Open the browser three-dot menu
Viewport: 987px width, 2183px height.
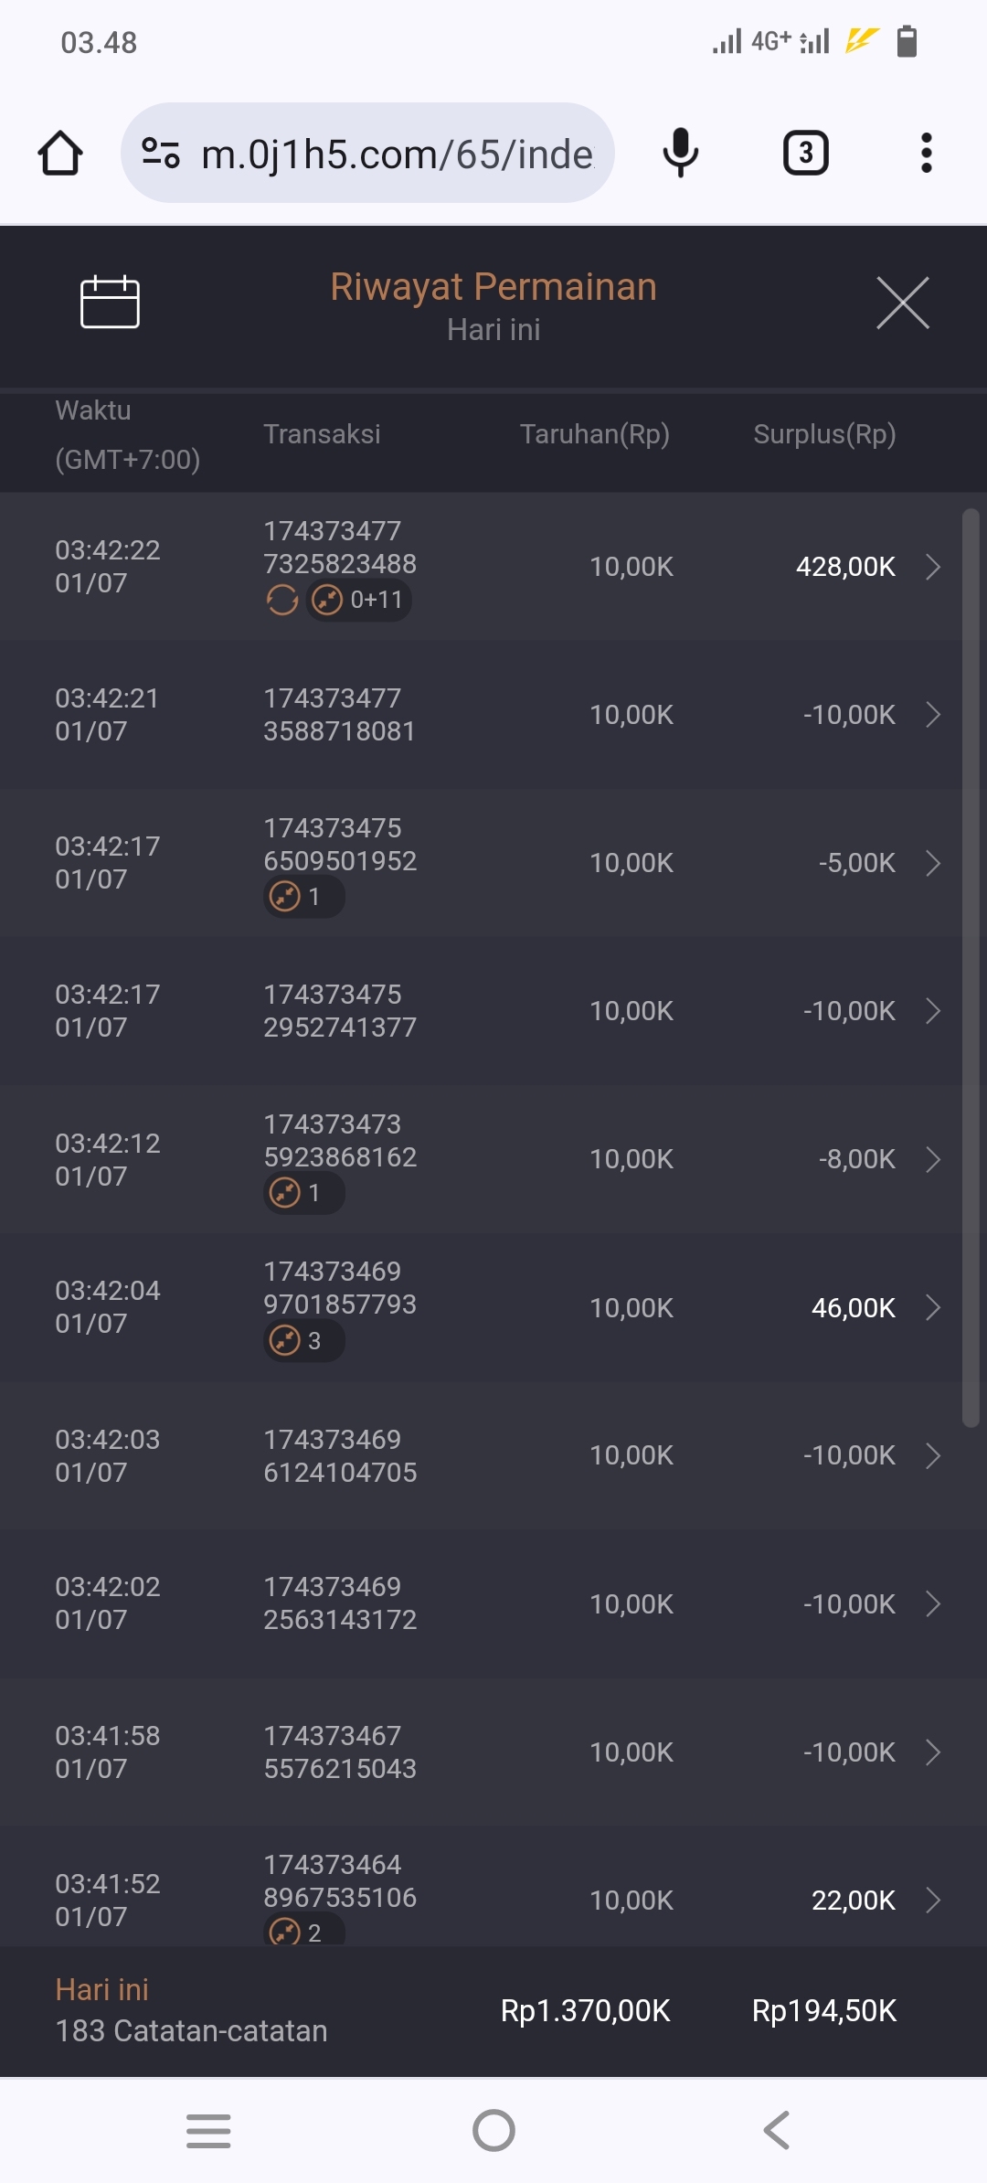pyautogui.click(x=926, y=153)
